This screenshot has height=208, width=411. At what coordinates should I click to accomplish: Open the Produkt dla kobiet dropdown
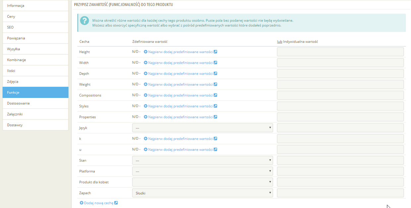(203, 182)
